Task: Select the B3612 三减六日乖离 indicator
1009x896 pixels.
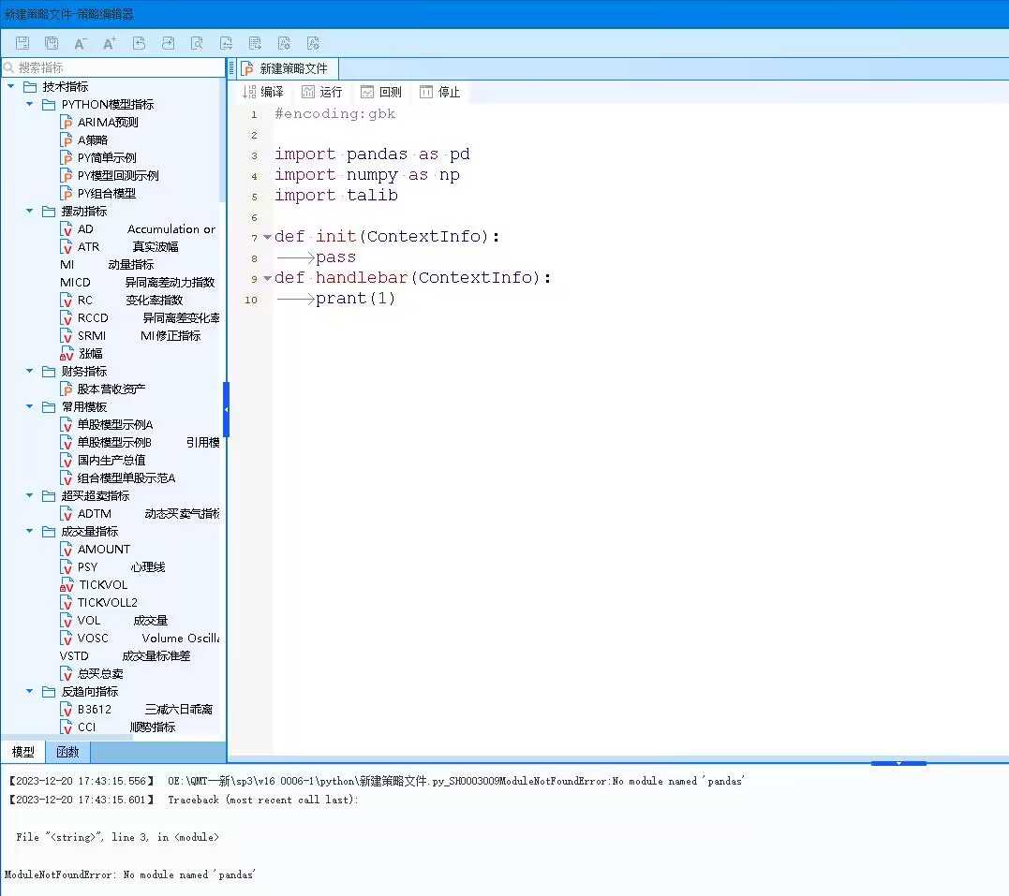Action: click(137, 710)
